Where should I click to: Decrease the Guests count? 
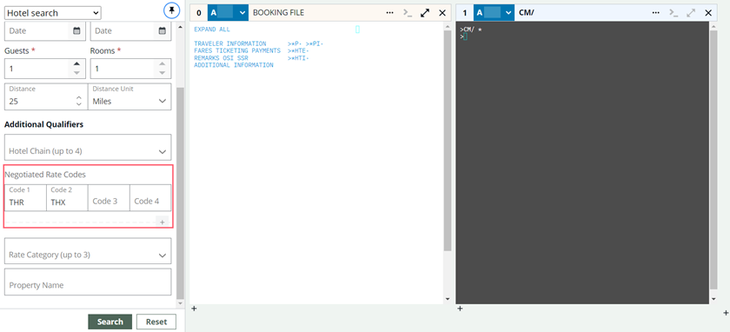coord(77,73)
